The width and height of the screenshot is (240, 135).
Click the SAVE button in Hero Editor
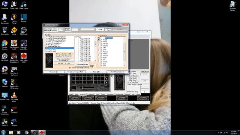(88, 98)
